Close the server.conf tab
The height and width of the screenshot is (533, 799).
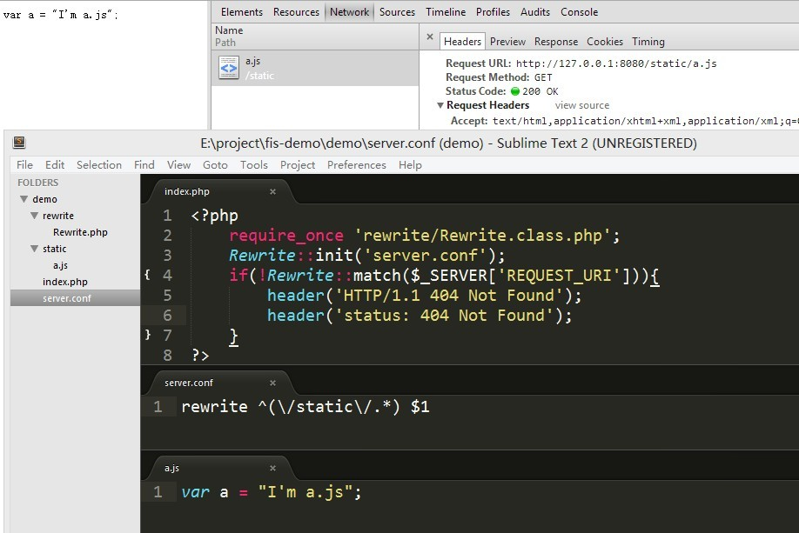(272, 383)
